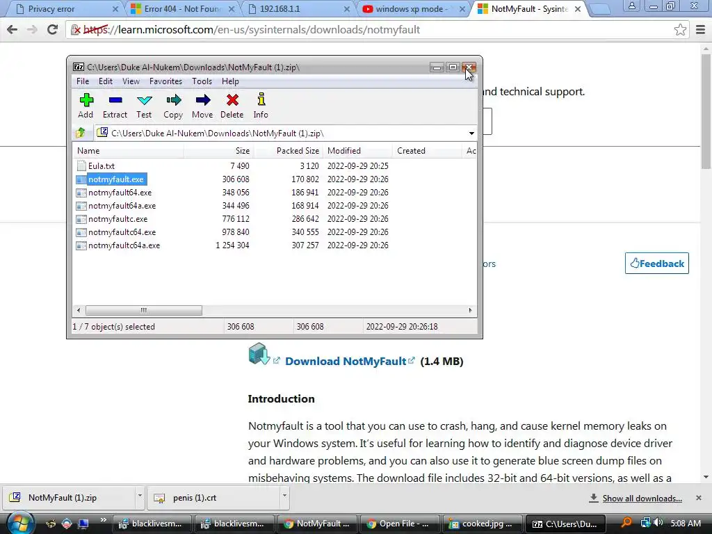Click the Feedback button
The image size is (712, 534).
pyautogui.click(x=656, y=264)
